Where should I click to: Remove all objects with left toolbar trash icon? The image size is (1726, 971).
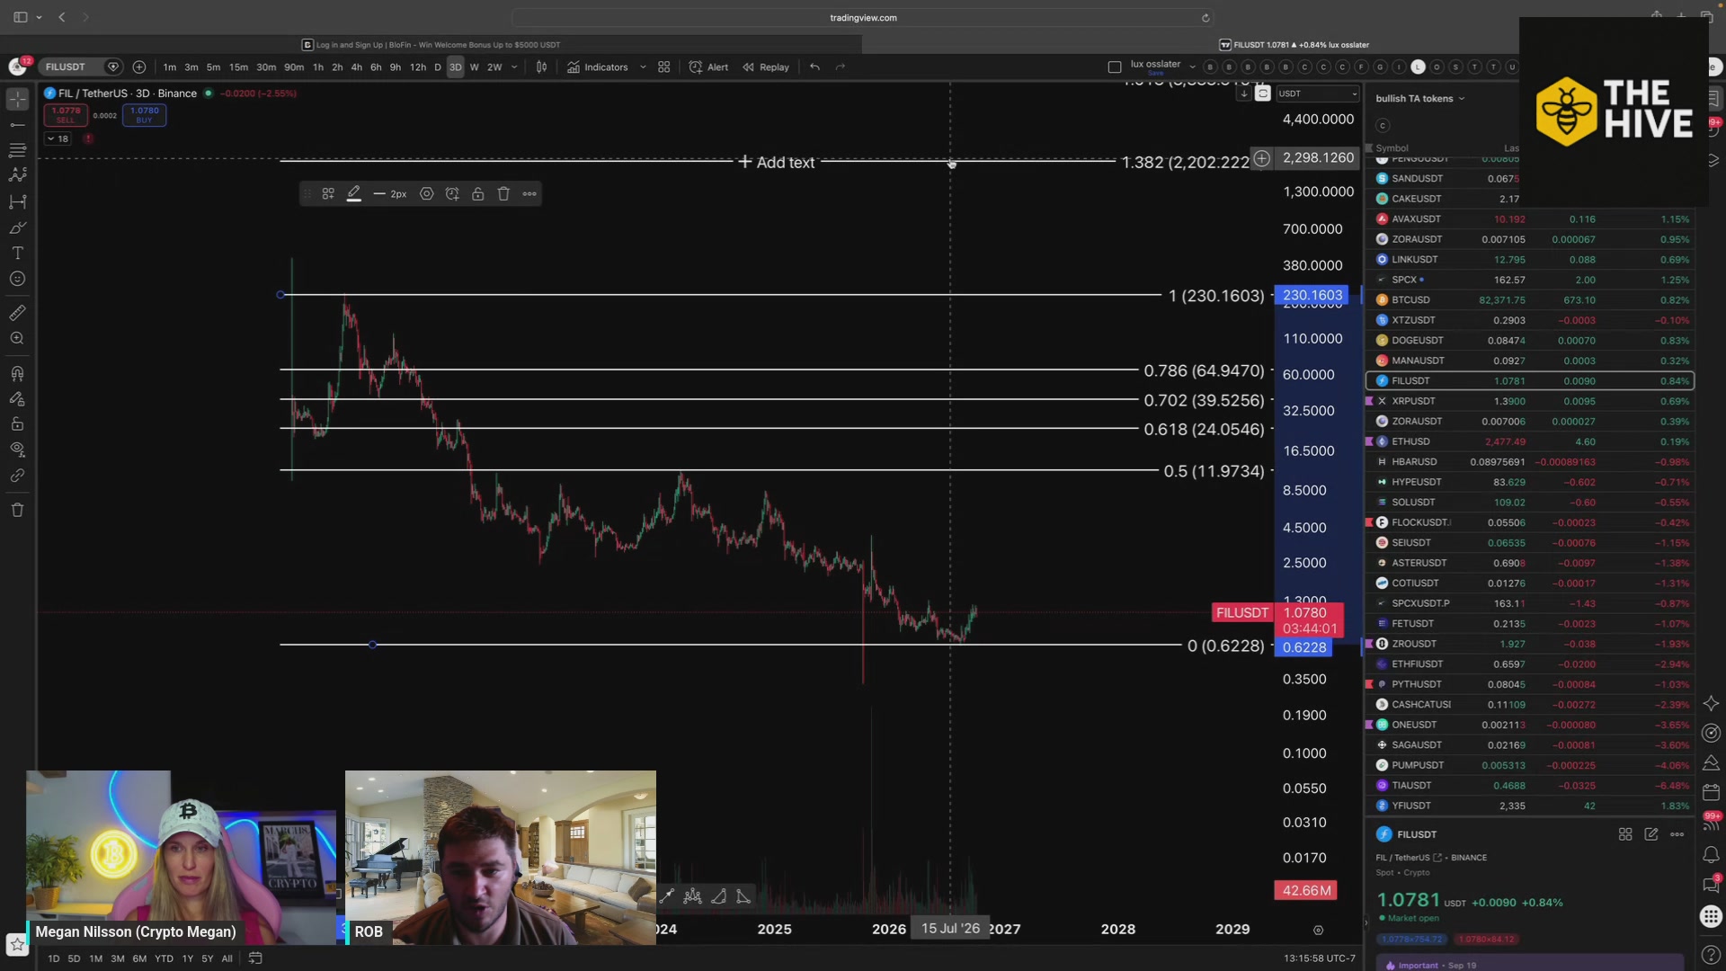pyautogui.click(x=17, y=510)
